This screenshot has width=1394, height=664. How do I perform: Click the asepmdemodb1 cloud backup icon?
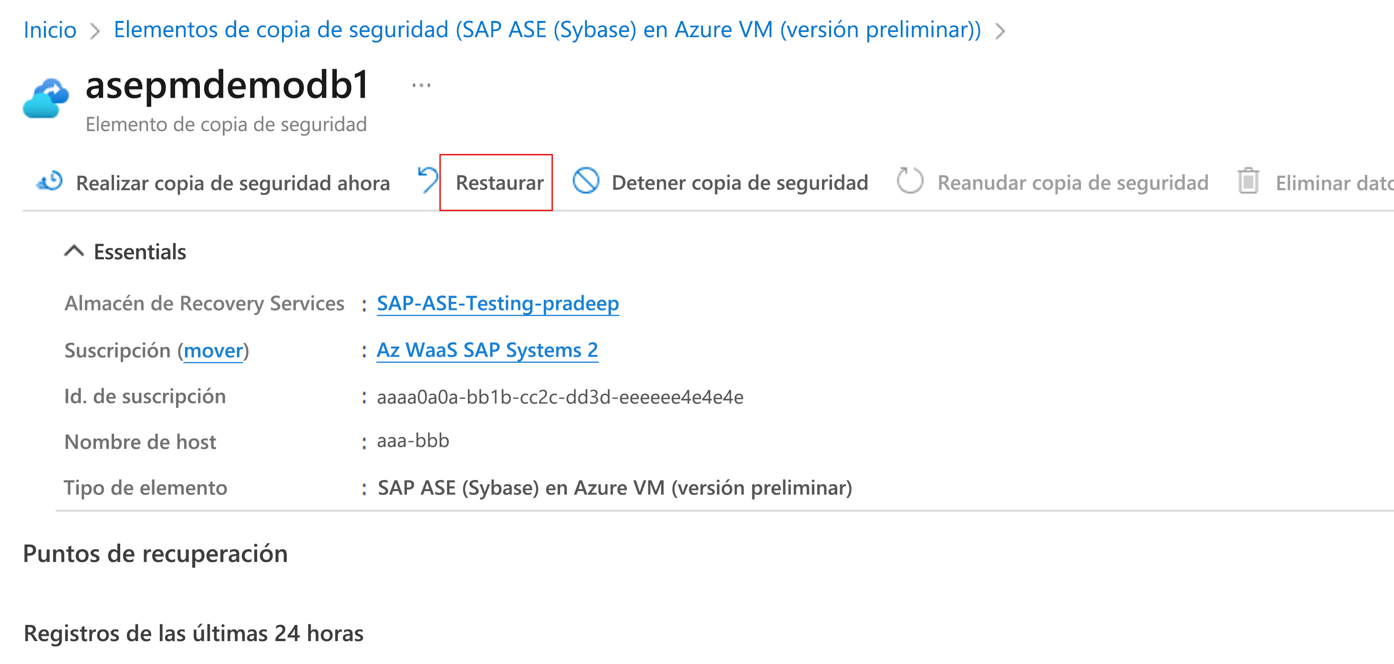click(x=46, y=98)
